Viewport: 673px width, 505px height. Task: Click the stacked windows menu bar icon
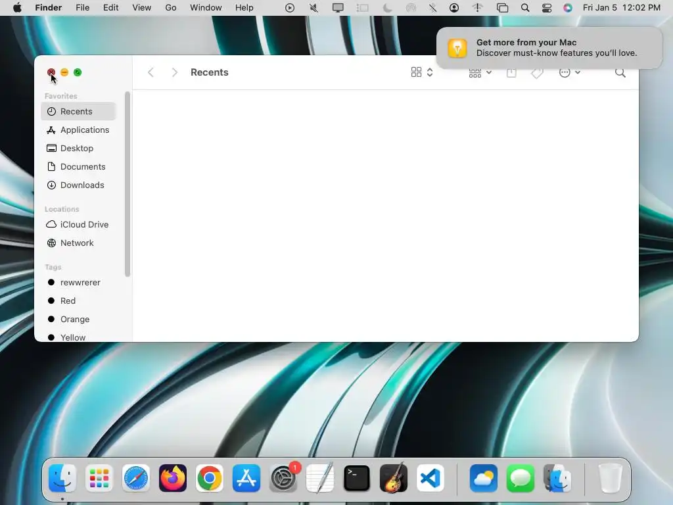[x=502, y=8]
